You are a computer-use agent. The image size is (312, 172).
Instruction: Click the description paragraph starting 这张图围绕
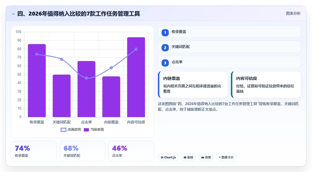pyautogui.click(x=228, y=107)
